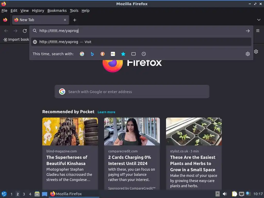264x198 pixels.
Task: Open the Tools menu
Action: (74, 11)
